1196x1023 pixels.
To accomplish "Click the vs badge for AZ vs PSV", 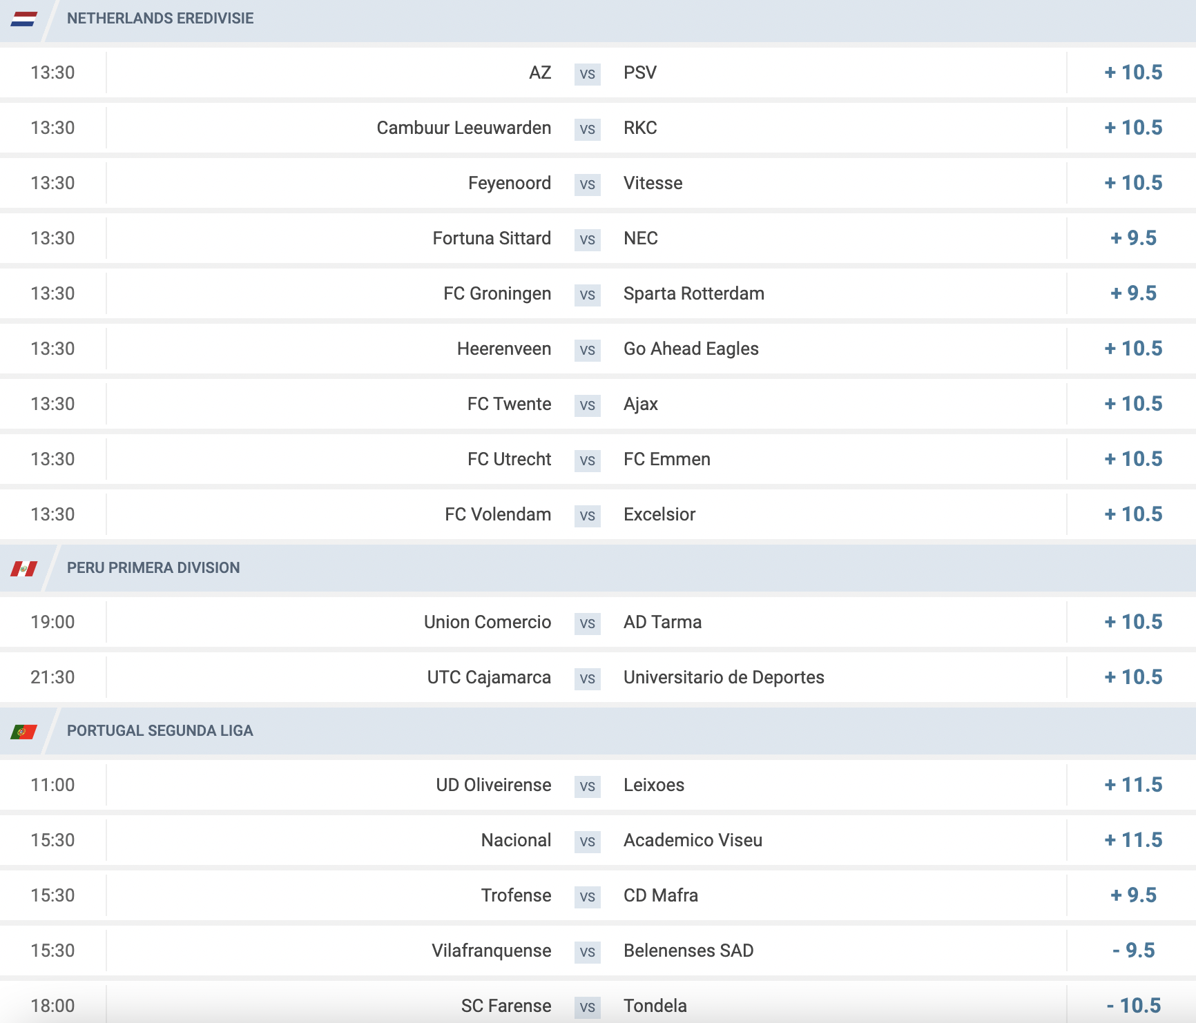I will coord(588,74).
